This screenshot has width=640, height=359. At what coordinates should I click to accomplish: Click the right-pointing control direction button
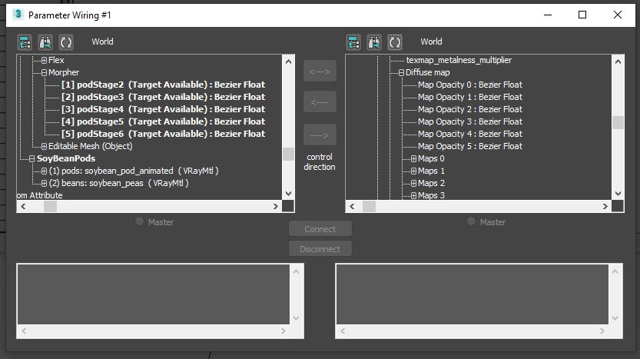(320, 135)
